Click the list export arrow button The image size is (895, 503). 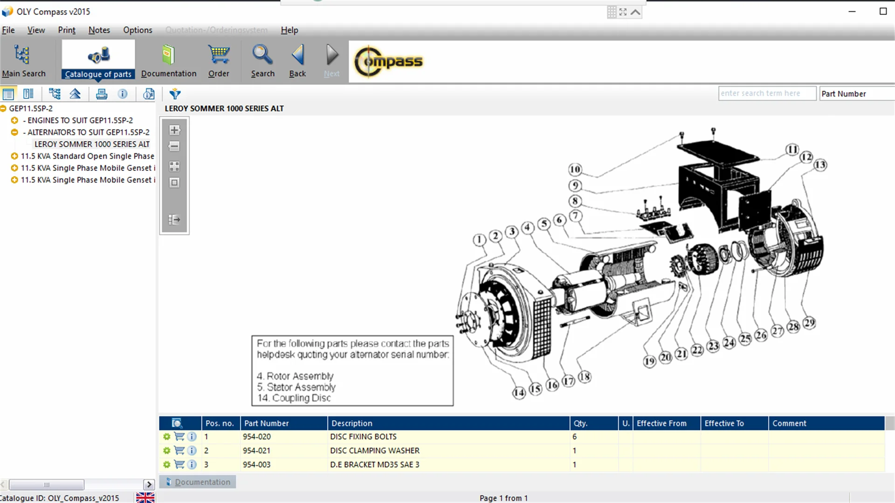tap(174, 220)
